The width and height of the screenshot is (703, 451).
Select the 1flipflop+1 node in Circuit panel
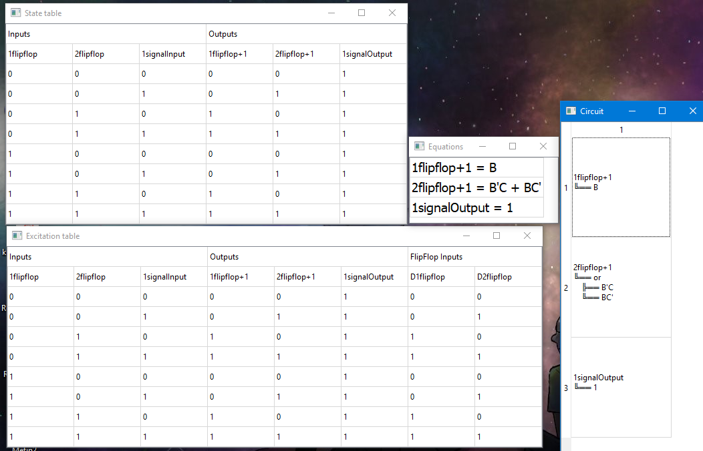click(594, 177)
